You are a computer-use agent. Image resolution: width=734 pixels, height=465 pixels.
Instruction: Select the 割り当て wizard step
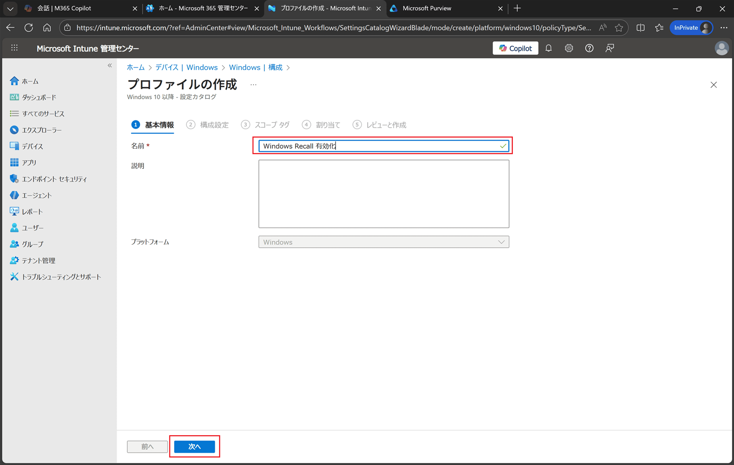coord(321,125)
